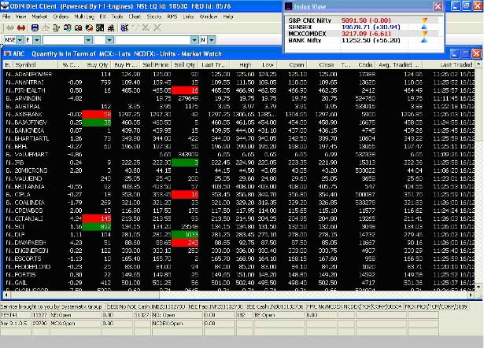Screen dimensions: 484x348
Task: Click the green buy qty cell in BAJAJFINSV row
Action: point(96,123)
